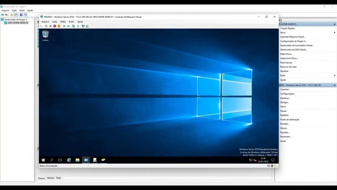Expand the Exibir submenu arrow in Actions
Viewport: 337px width, 190px height.
point(335,76)
